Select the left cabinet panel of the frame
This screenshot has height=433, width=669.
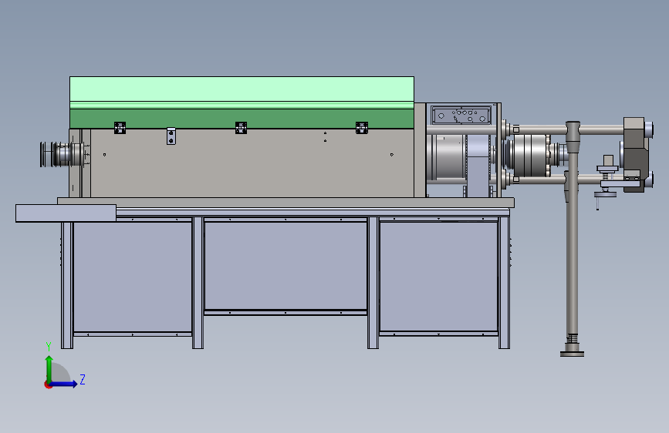pyautogui.click(x=132, y=277)
